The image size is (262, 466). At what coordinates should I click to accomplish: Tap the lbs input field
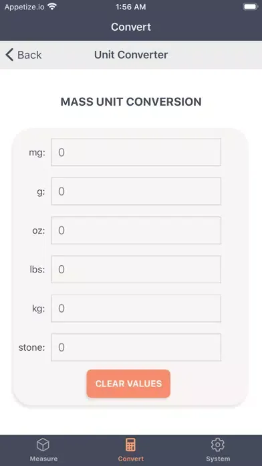(136, 269)
